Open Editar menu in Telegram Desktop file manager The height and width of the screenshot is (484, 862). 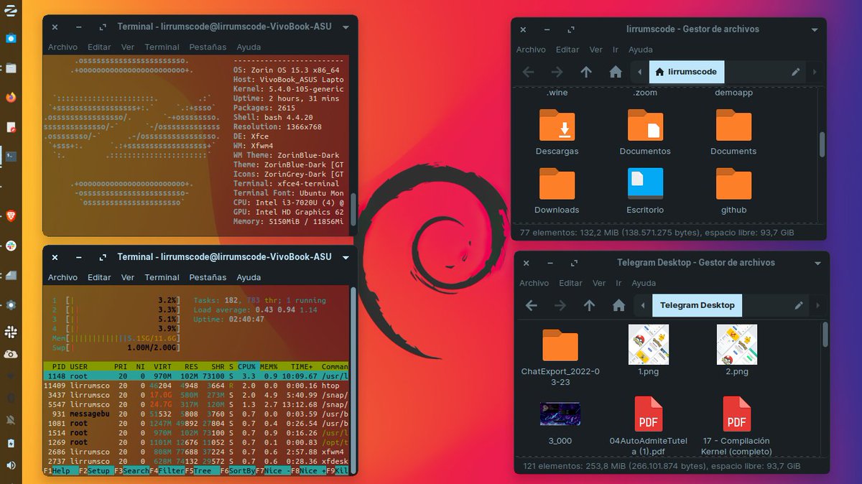(570, 283)
